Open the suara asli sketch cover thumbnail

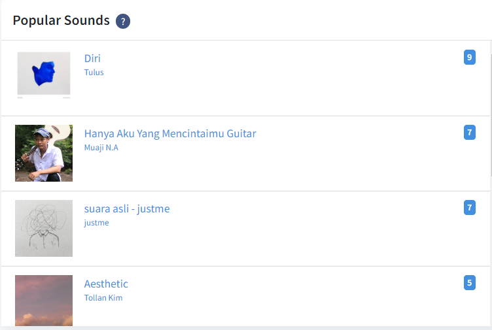tap(44, 228)
